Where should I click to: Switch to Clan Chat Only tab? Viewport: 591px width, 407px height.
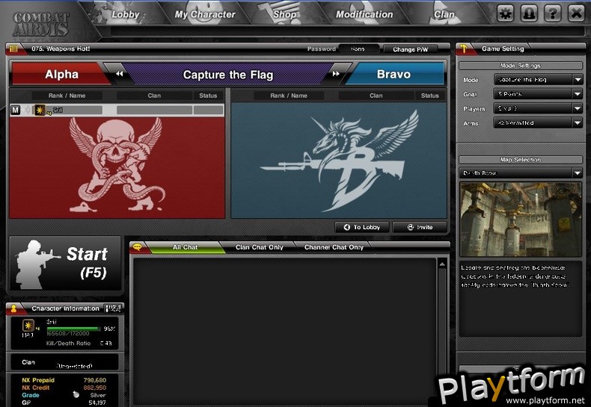(x=260, y=247)
